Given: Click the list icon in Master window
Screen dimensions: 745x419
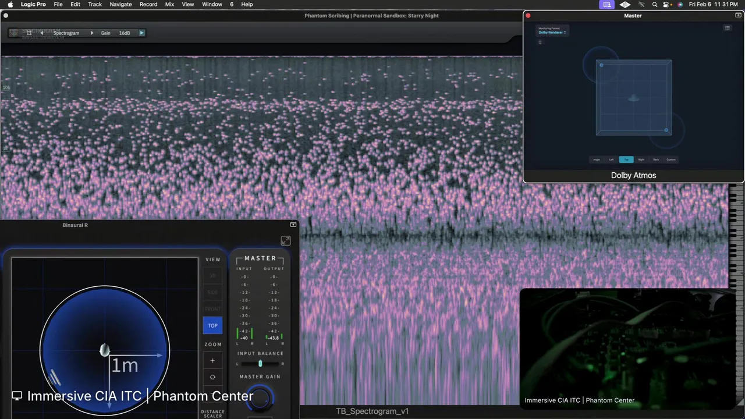Looking at the screenshot, I should point(727,28).
